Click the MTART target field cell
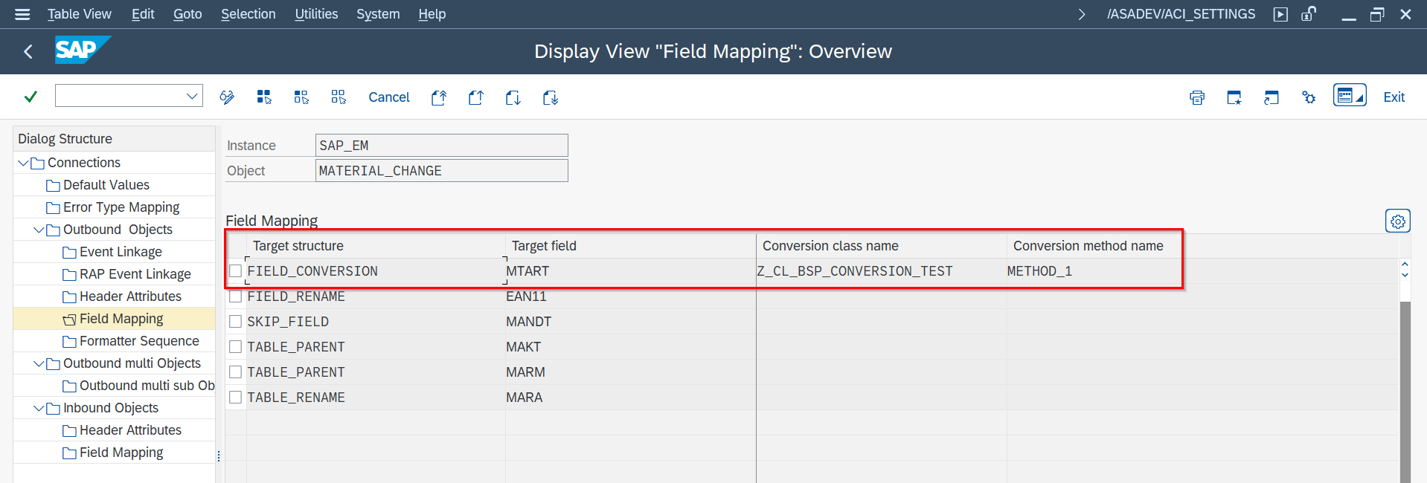 [x=631, y=271]
